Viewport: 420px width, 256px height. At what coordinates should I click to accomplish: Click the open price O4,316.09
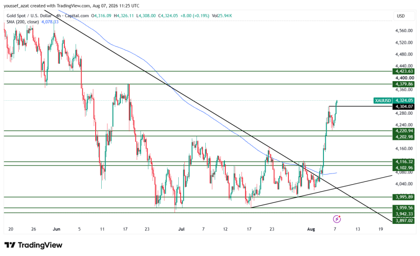(x=101, y=16)
